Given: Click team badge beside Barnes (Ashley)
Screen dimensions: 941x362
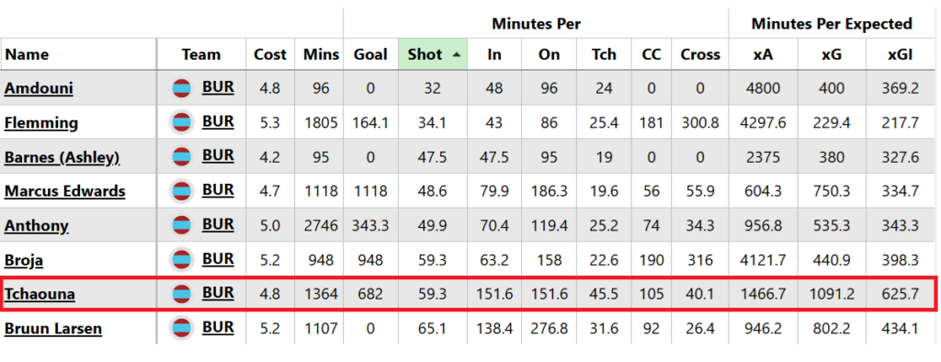Looking at the screenshot, I should (181, 157).
